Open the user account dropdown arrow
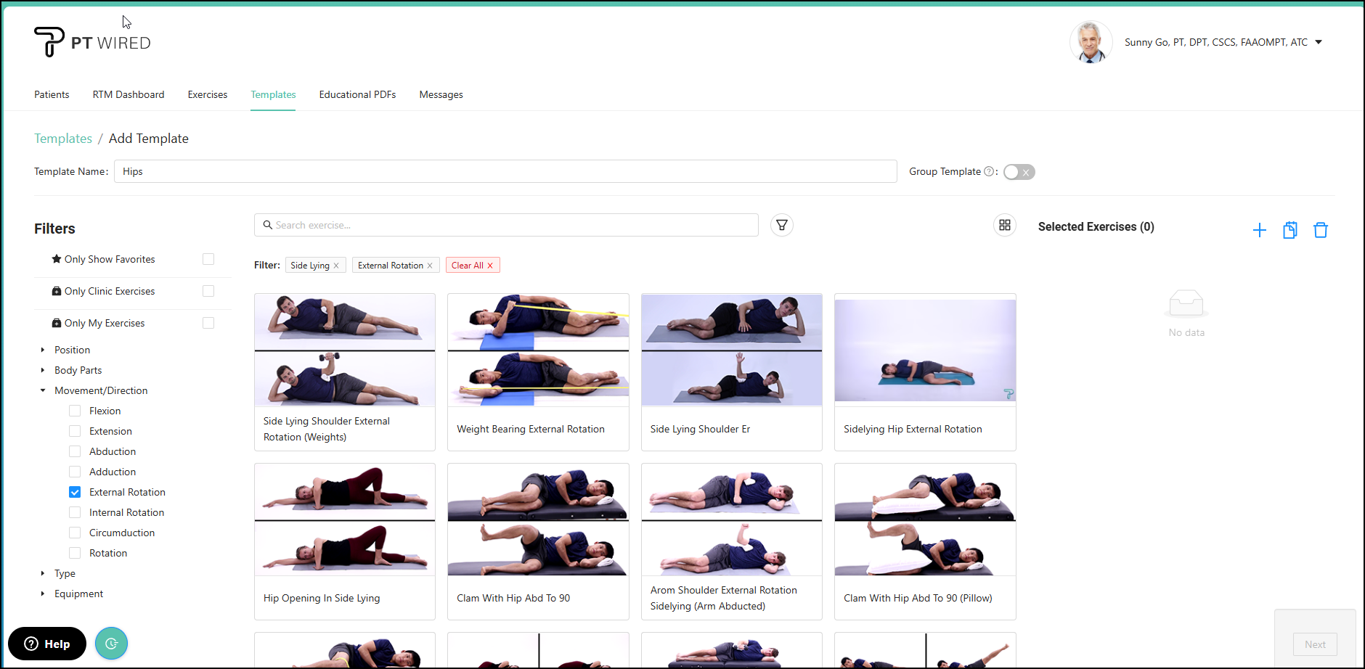 pyautogui.click(x=1319, y=42)
